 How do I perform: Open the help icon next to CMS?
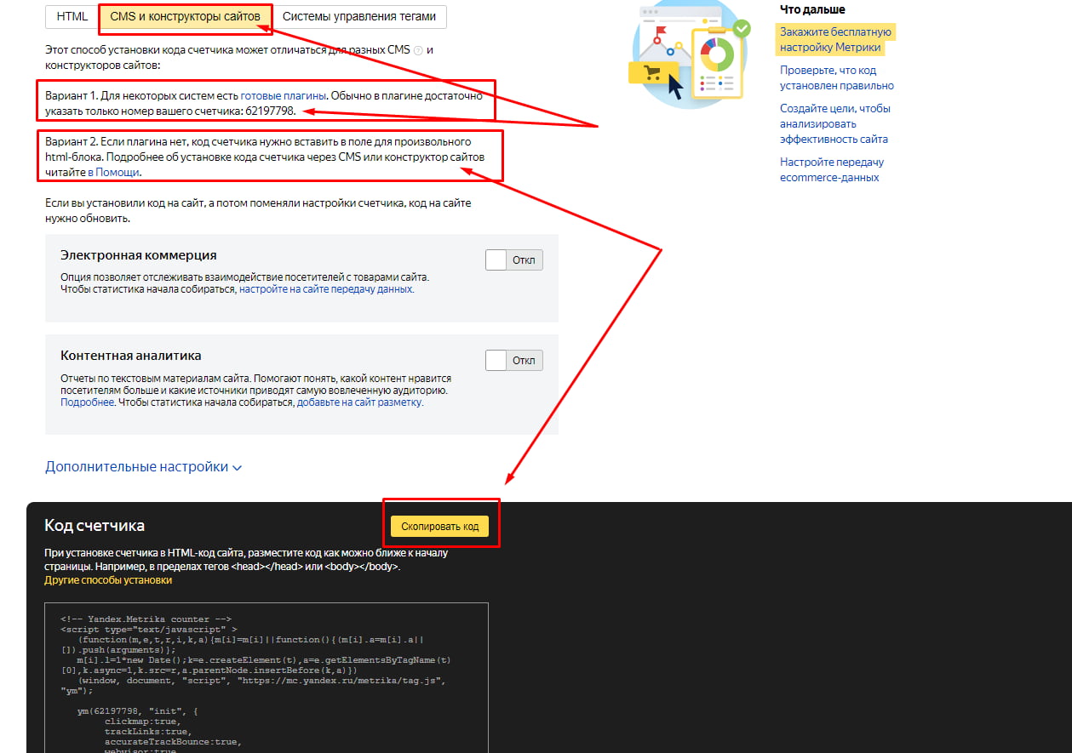418,50
